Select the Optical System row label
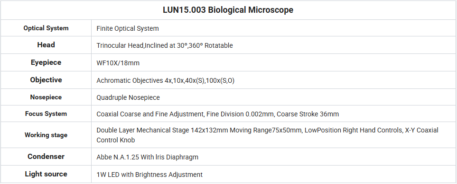 [46, 28]
